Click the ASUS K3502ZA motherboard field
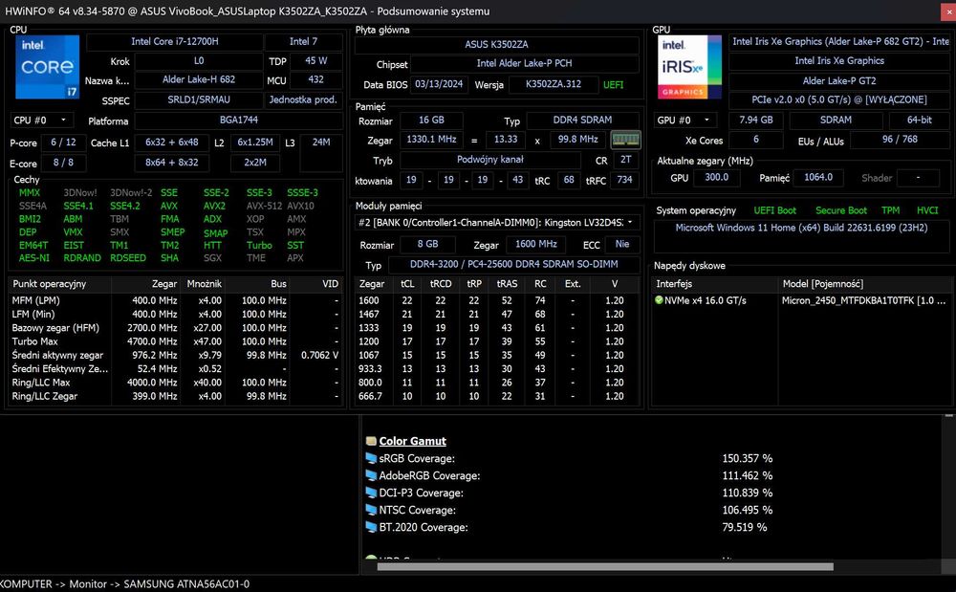This screenshot has height=592, width=956. pyautogui.click(x=496, y=45)
